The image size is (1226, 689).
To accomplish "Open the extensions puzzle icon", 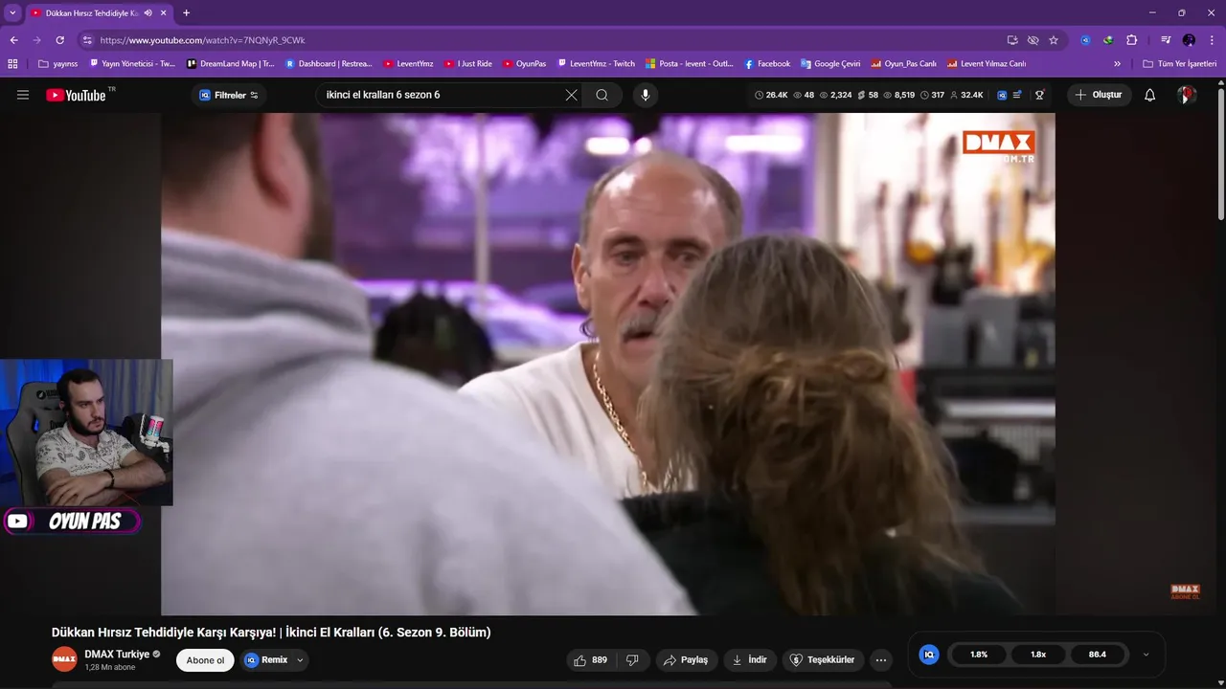I will pyautogui.click(x=1132, y=40).
